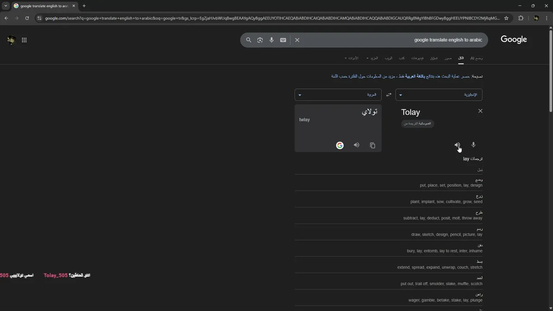Open the browser extensions menu
The image size is (553, 311).
[521, 18]
